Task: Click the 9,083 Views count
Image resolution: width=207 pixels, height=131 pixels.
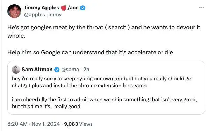Action: 78,124
